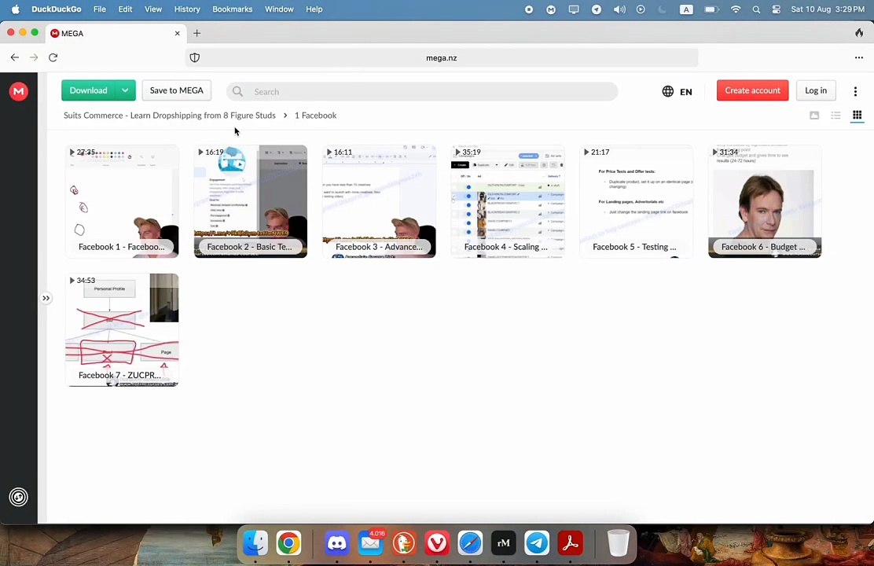Image resolution: width=874 pixels, height=566 pixels.
Task: Open a new tab with plus button
Action: pyautogui.click(x=196, y=33)
